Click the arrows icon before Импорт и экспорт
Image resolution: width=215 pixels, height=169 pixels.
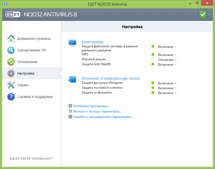pos(70,111)
